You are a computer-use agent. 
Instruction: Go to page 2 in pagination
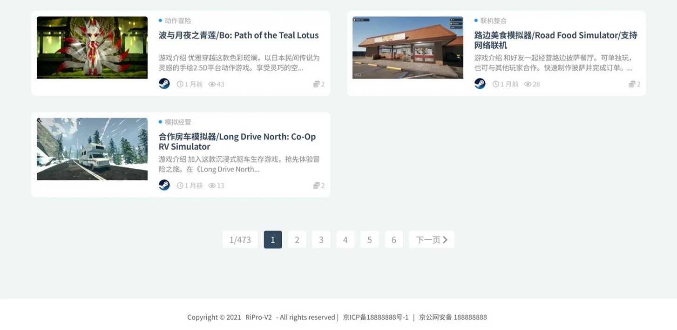point(297,240)
